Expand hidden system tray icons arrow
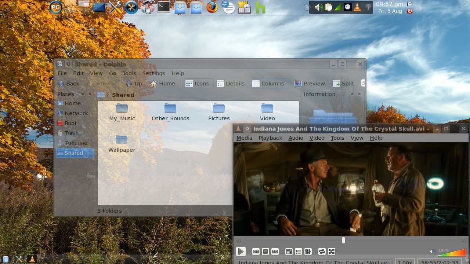The image size is (470, 264). (307, 7)
